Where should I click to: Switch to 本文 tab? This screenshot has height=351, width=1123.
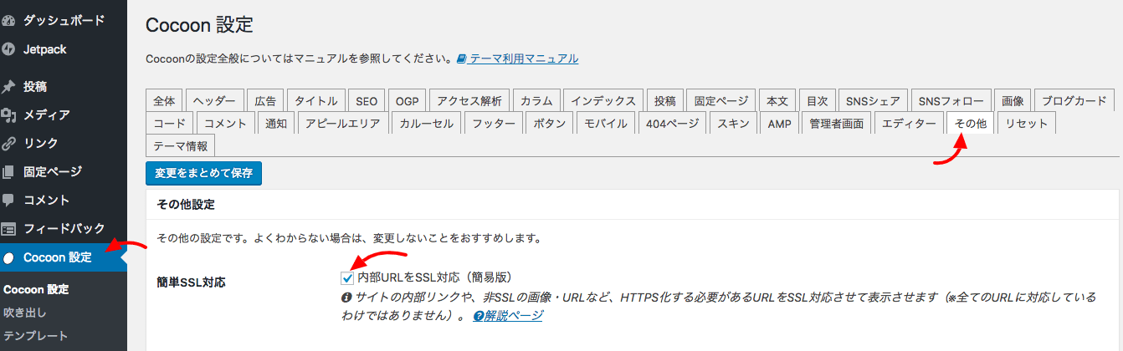click(777, 100)
